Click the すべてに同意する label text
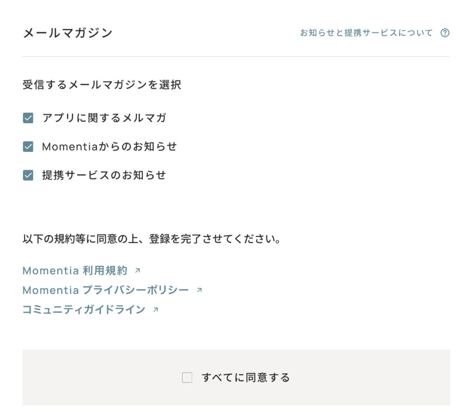 pos(245,378)
